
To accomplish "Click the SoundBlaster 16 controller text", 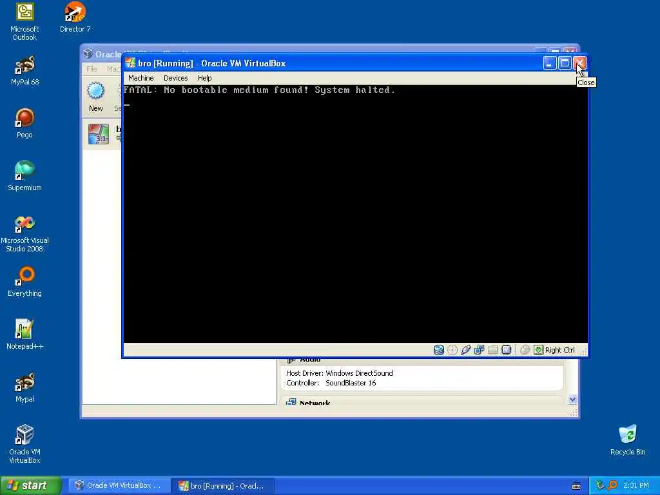I will point(351,383).
